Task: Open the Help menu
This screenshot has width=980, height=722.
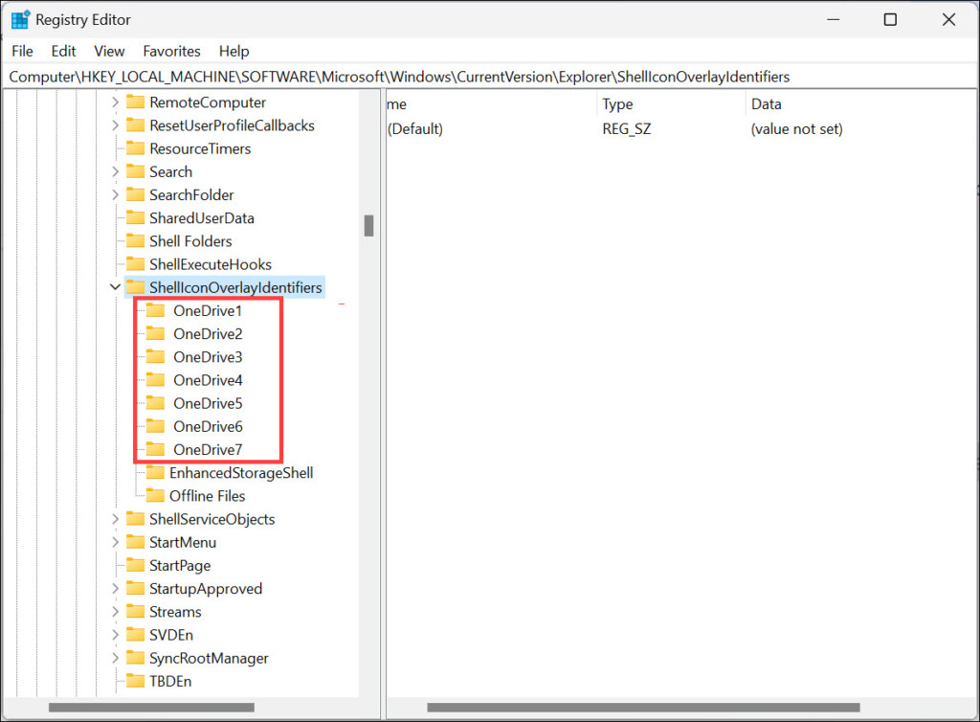Action: 234,52
